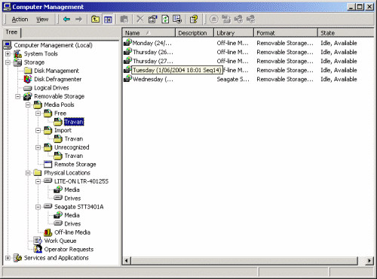The image size is (377, 279).
Task: Collapse the Unrecognized media pool
Action: tap(38, 147)
